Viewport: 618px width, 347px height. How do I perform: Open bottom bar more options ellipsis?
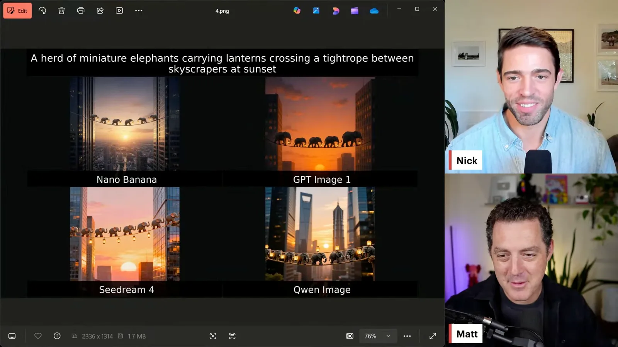point(407,336)
